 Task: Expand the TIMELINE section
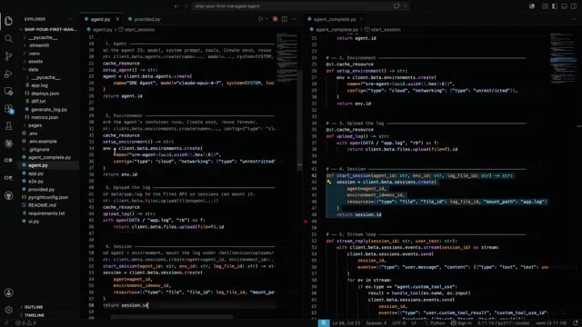(x=35, y=315)
